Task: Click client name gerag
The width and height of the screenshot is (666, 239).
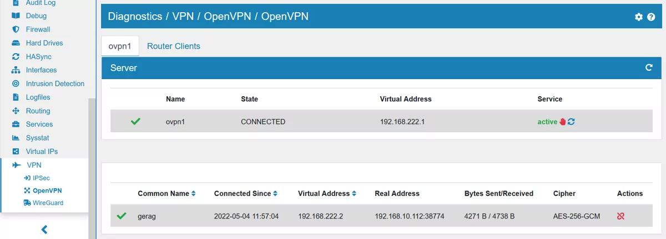Action: click(147, 216)
